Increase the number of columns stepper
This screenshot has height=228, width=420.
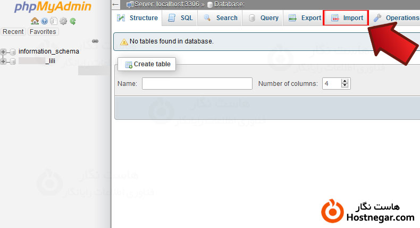345,81
